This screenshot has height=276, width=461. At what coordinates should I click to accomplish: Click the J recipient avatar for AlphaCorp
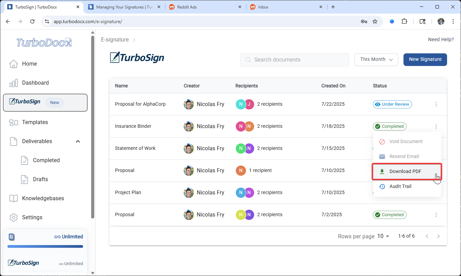pos(249,104)
